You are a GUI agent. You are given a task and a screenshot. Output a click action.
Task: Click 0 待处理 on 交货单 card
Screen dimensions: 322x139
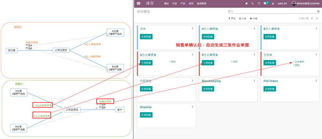(270, 63)
